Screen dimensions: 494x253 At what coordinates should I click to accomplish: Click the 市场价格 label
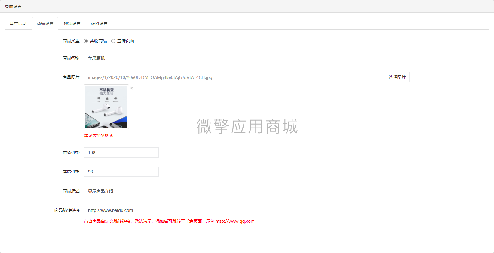[x=71, y=152]
